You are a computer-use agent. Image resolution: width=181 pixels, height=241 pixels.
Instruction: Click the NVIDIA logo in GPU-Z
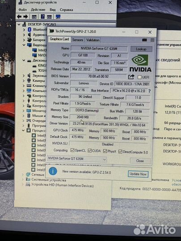140,63
